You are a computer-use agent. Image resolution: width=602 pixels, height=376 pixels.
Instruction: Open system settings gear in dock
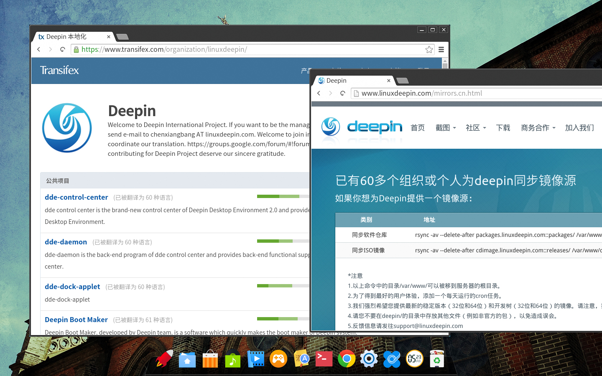point(369,358)
